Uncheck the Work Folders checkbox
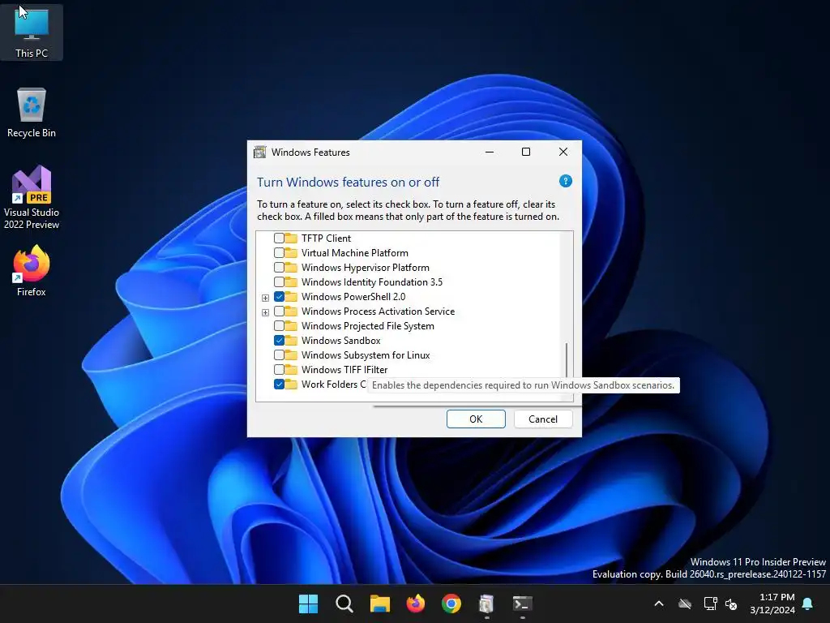 [x=279, y=384]
